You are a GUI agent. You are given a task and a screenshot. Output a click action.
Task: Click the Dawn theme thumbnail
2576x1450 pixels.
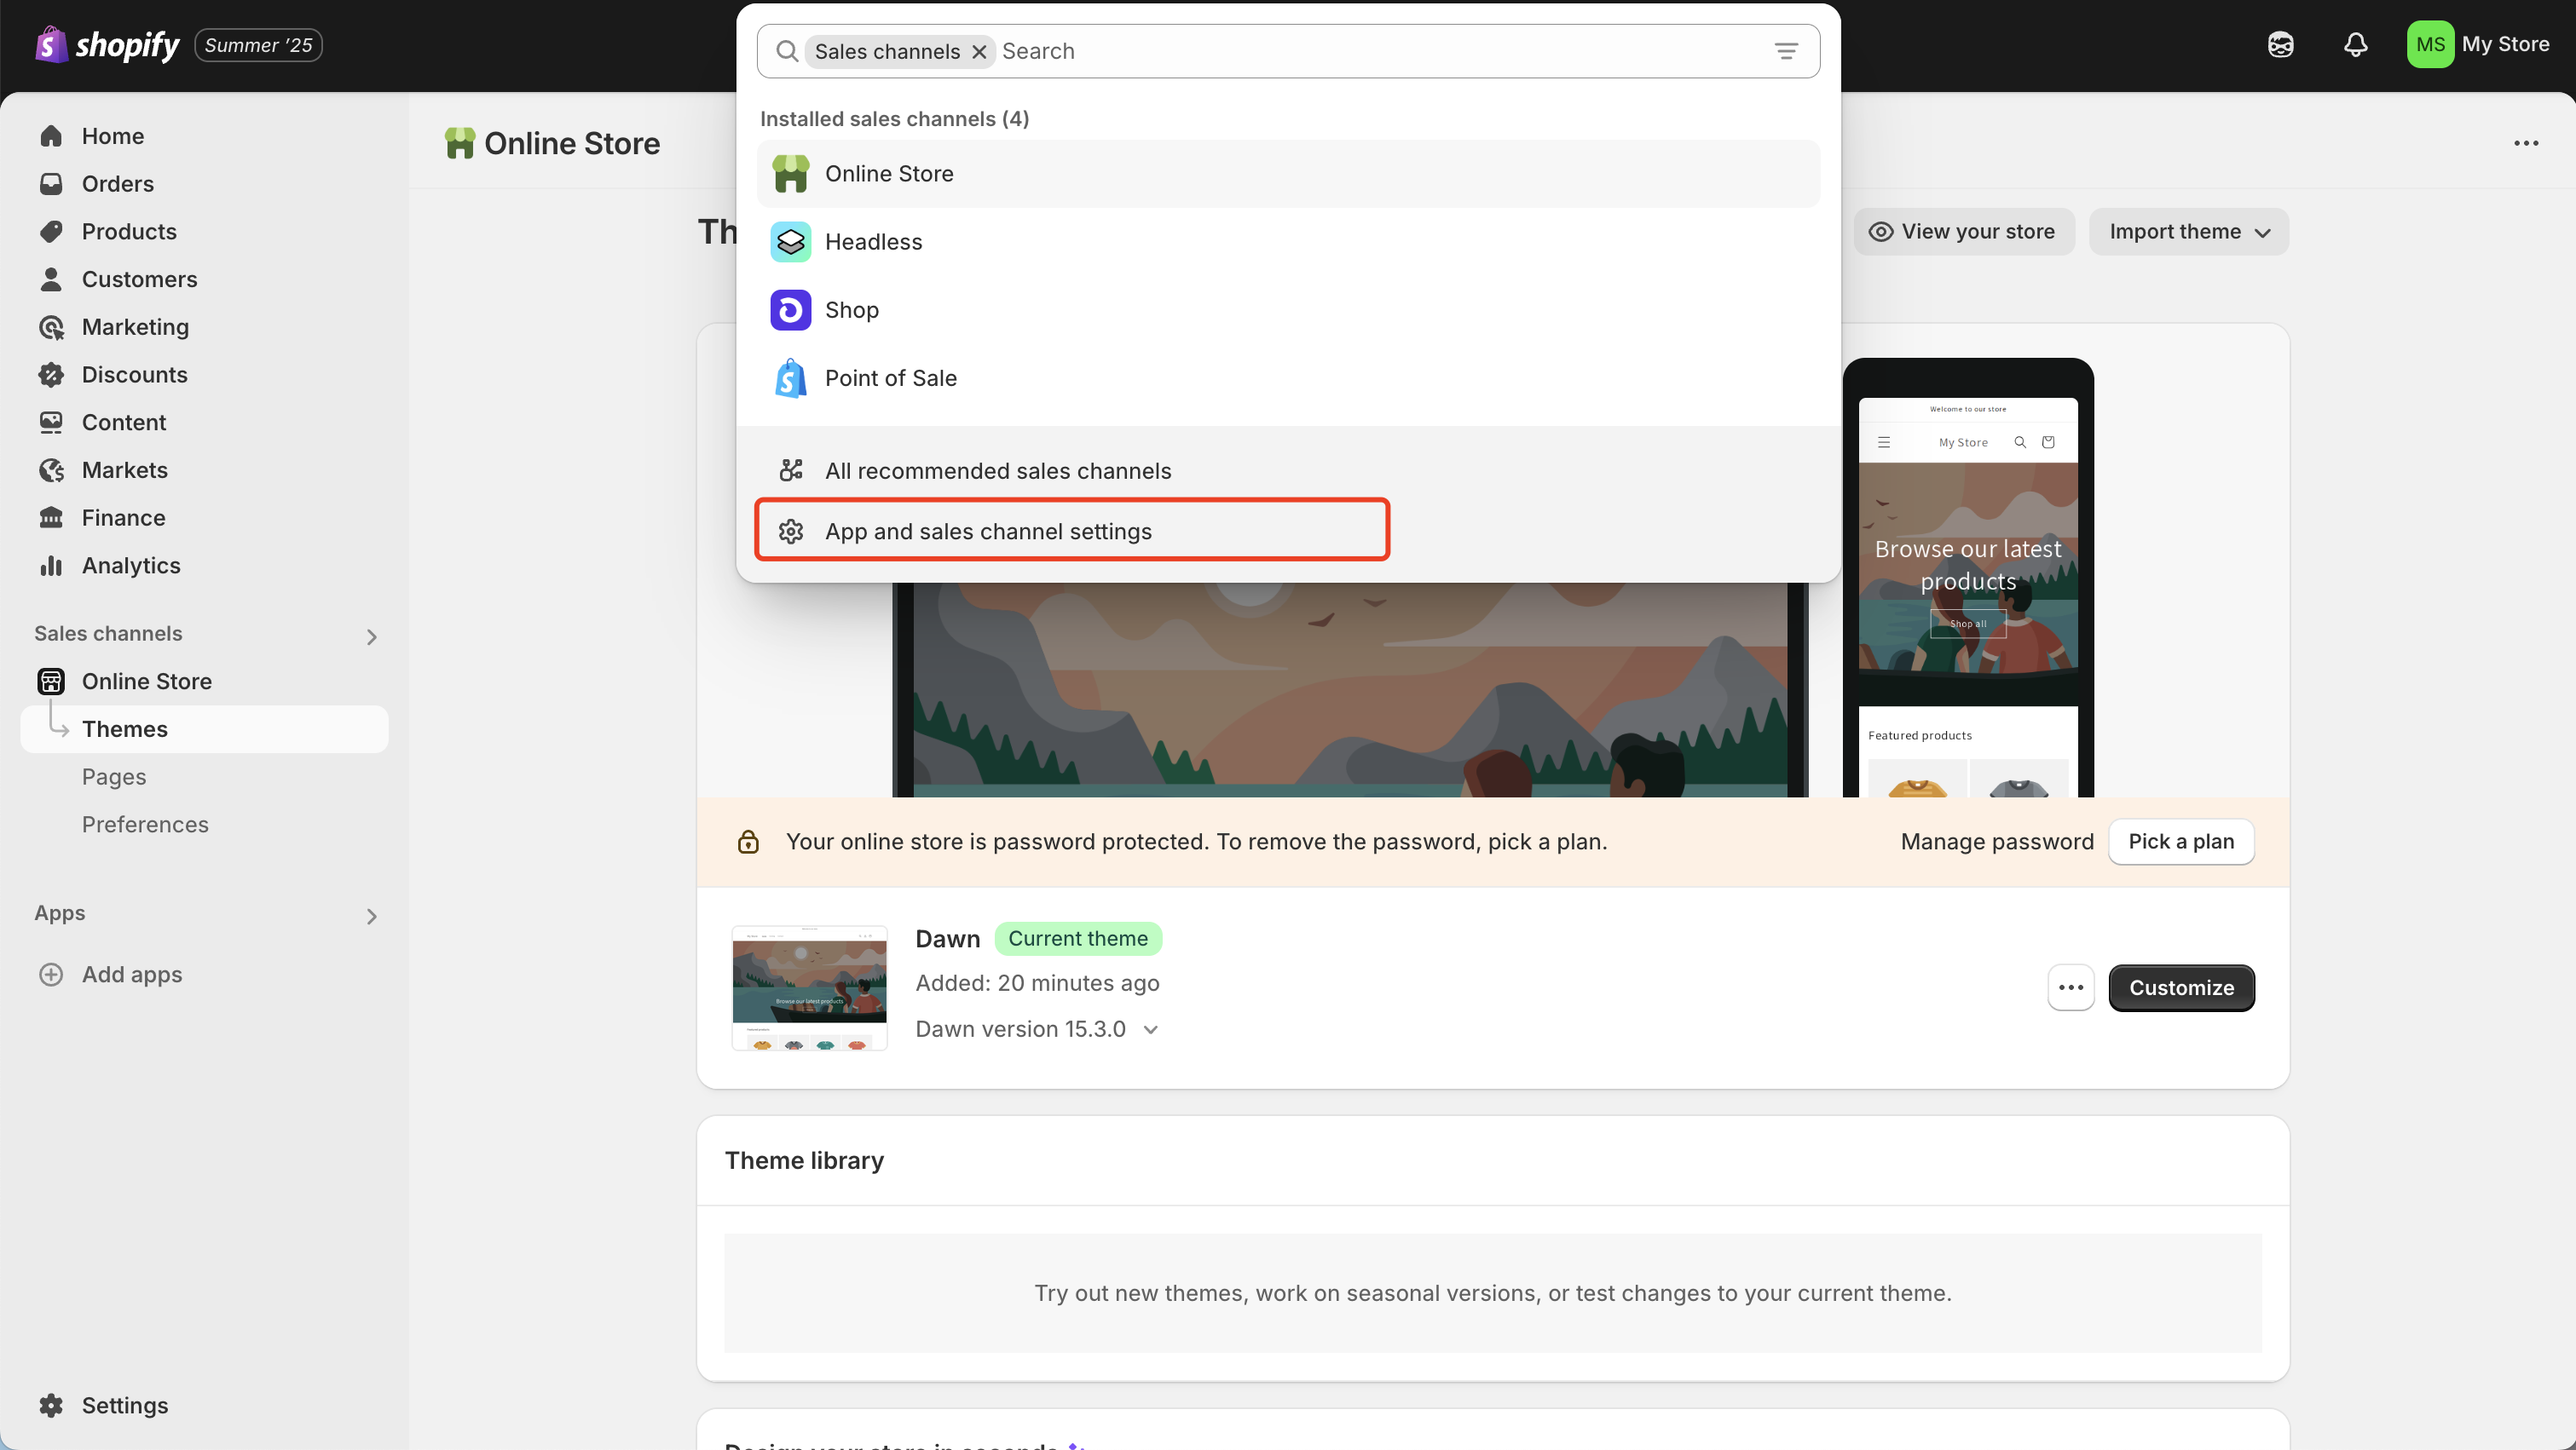[x=809, y=987]
